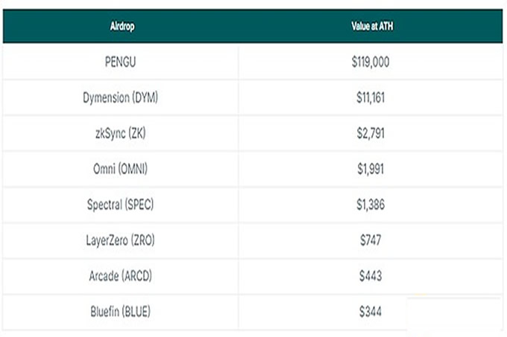Click the $443 Arcade value

pyautogui.click(x=371, y=276)
